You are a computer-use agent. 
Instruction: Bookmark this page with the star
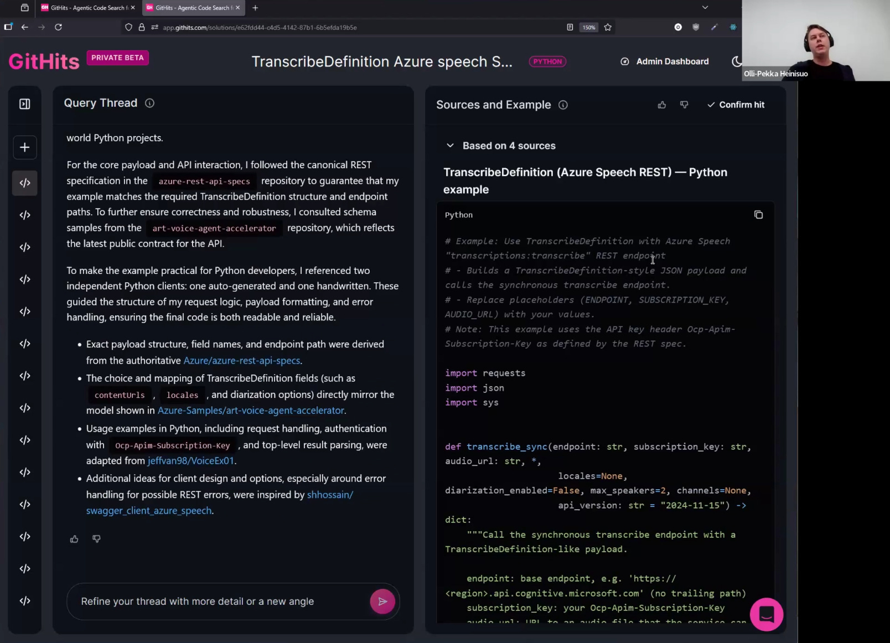[x=608, y=27]
